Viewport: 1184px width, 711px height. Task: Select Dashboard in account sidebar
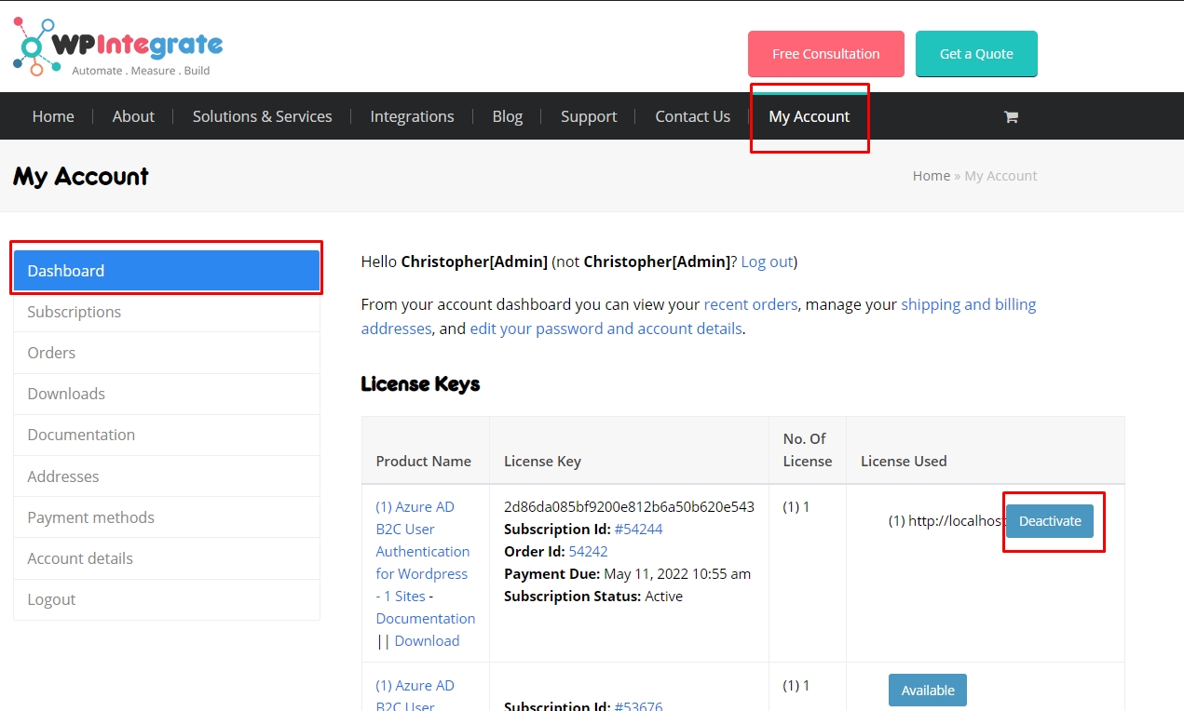(x=167, y=271)
